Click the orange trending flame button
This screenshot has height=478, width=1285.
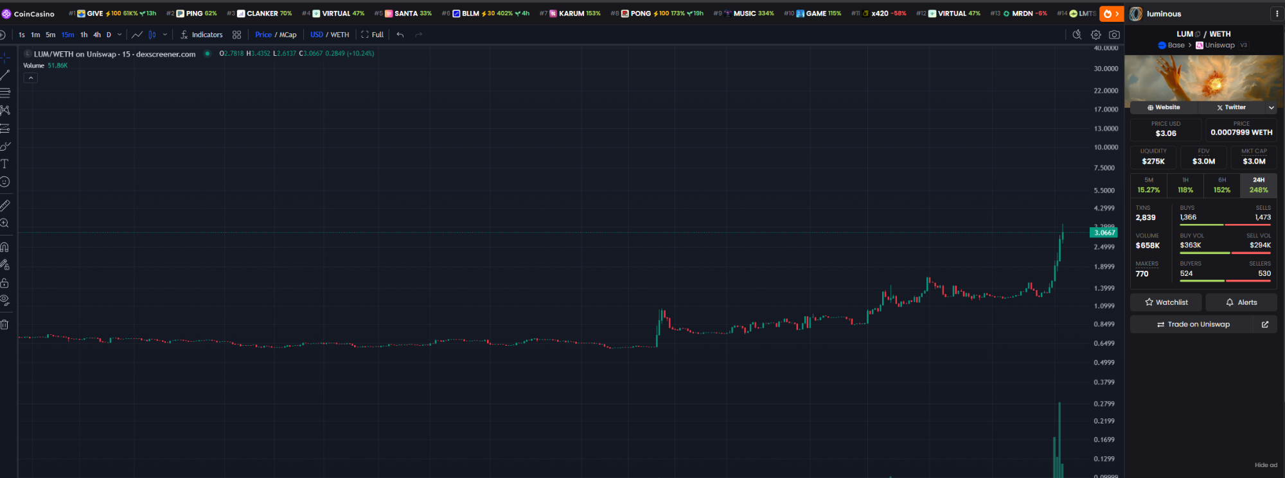point(1111,13)
